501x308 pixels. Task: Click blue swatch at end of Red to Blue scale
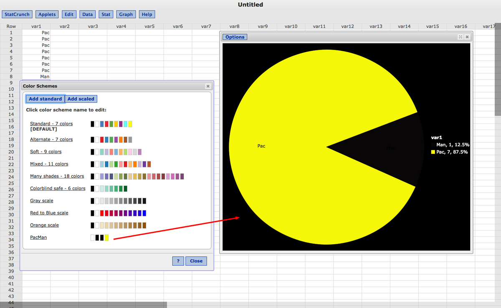point(144,213)
